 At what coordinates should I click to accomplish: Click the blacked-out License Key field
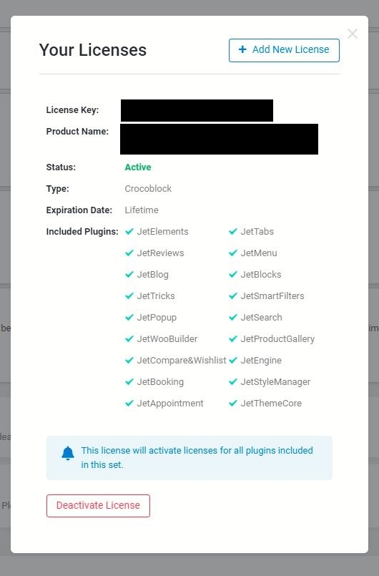[x=197, y=110]
